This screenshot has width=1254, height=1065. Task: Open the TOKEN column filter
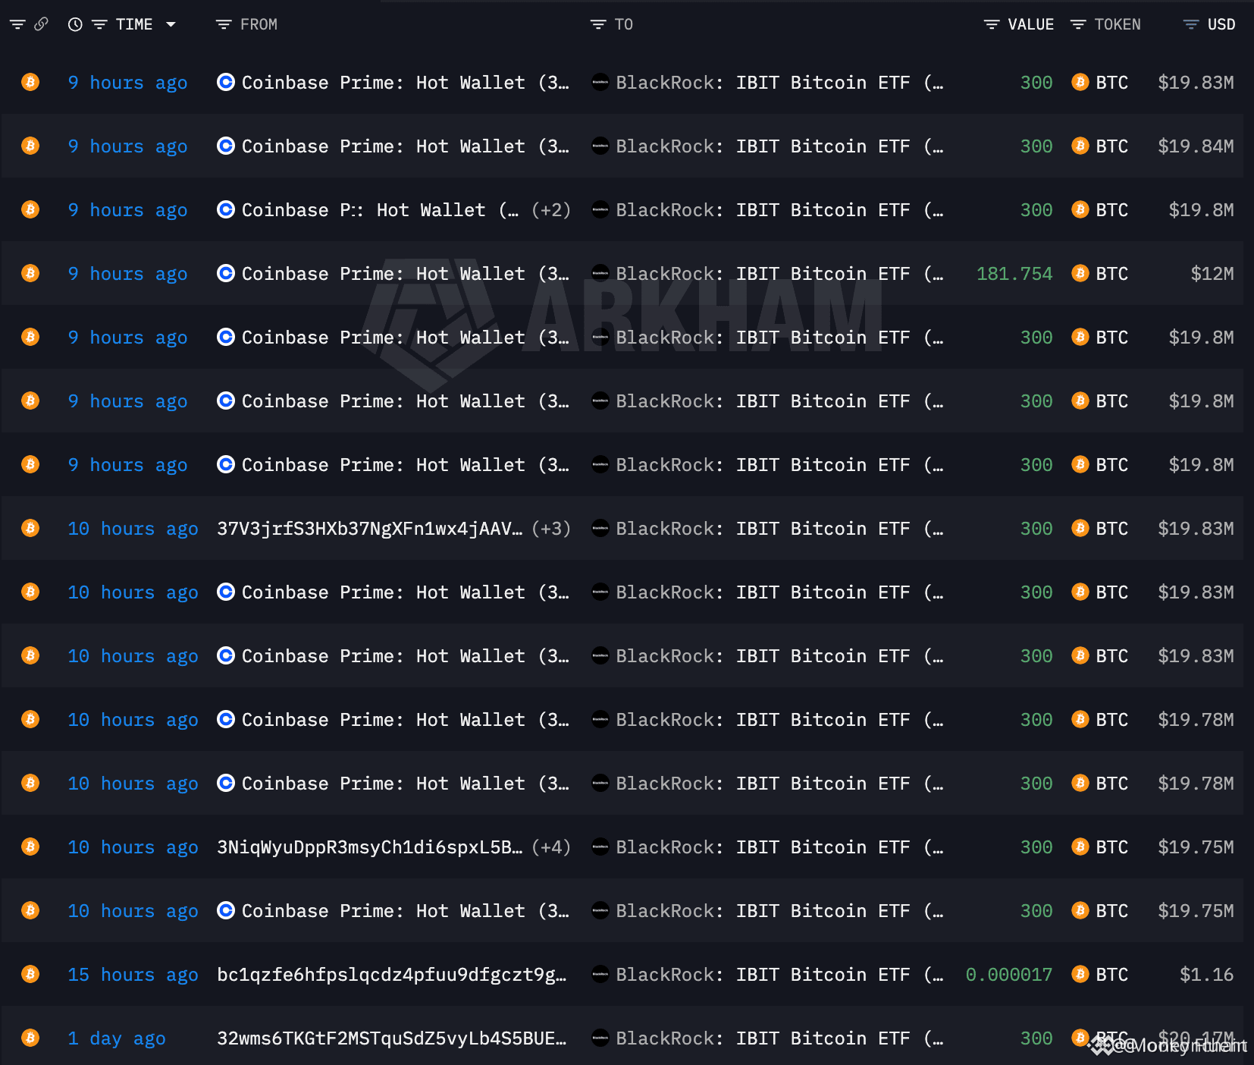pyautogui.click(x=1078, y=24)
